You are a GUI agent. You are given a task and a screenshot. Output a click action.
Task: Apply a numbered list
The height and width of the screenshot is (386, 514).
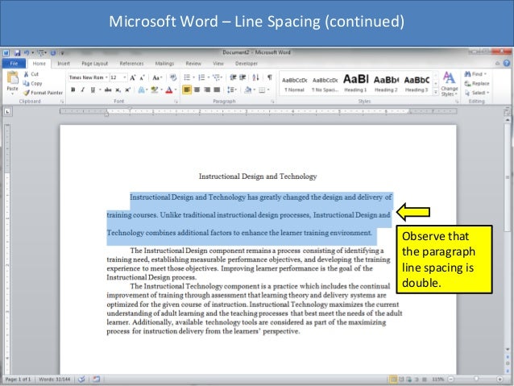tap(201, 77)
